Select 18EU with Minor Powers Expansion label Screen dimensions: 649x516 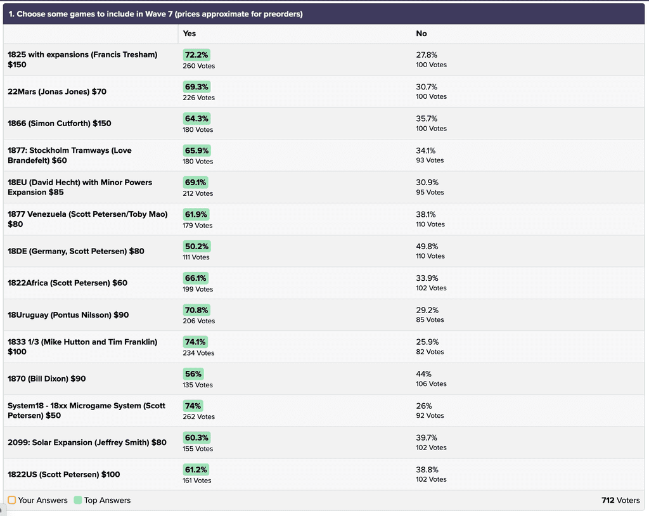[x=80, y=187]
